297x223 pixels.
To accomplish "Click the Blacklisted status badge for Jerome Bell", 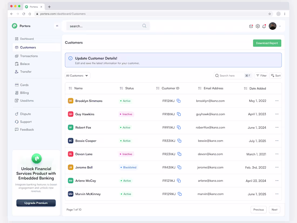I will point(128,167).
